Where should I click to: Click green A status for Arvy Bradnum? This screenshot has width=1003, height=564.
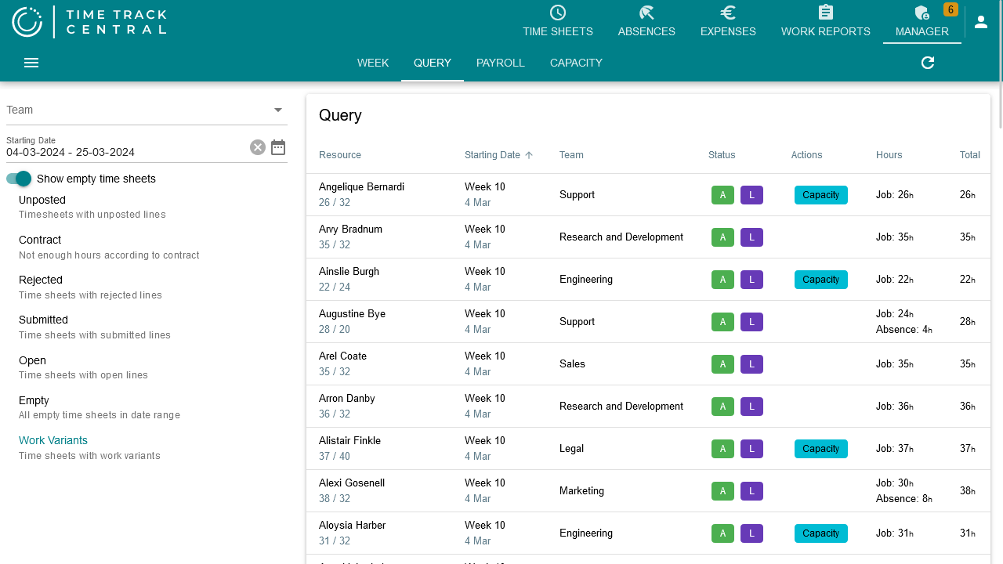(x=722, y=237)
